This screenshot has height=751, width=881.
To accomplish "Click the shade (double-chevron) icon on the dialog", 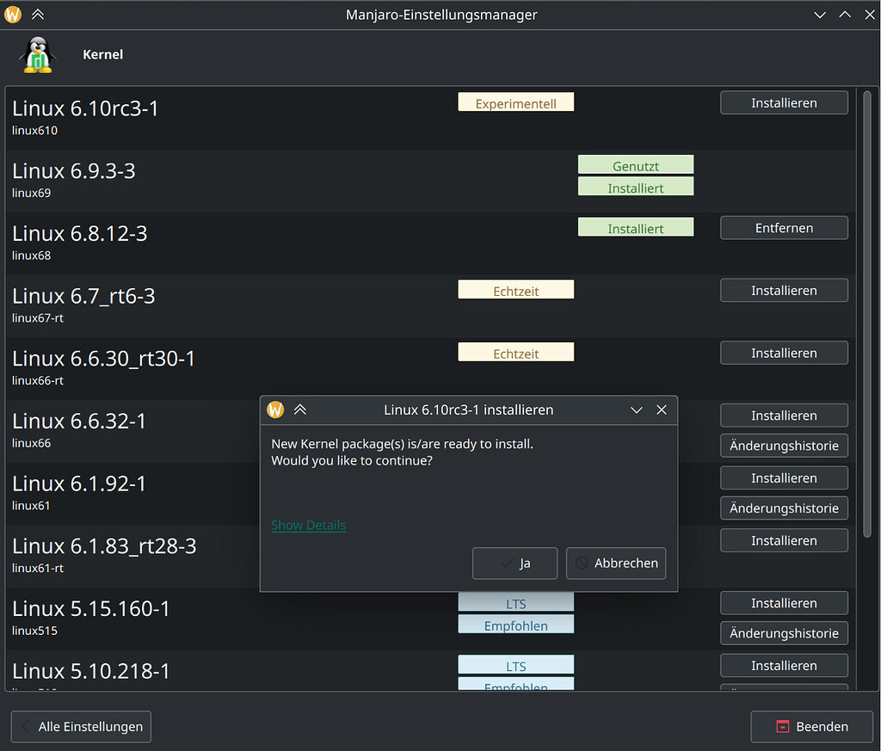I will (x=300, y=409).
